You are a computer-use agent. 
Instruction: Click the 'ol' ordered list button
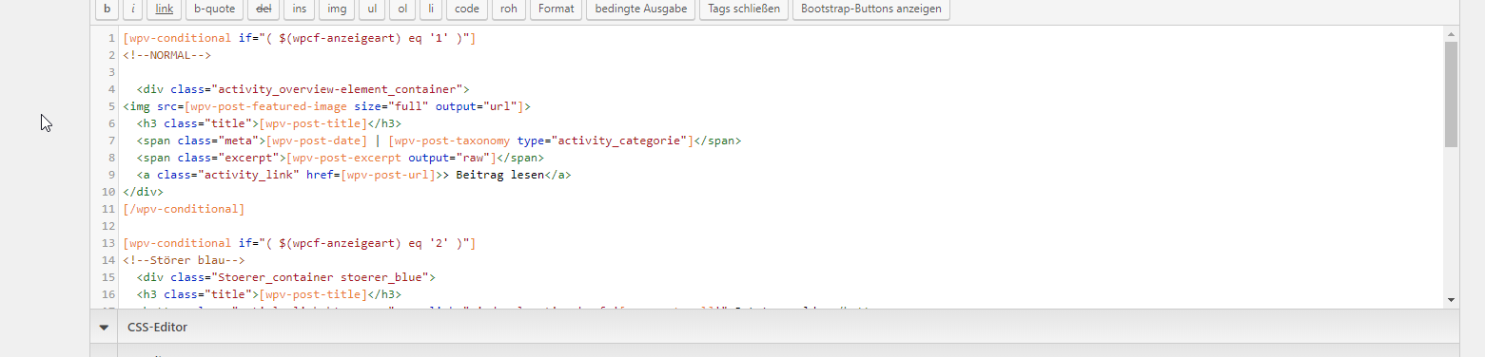403,9
